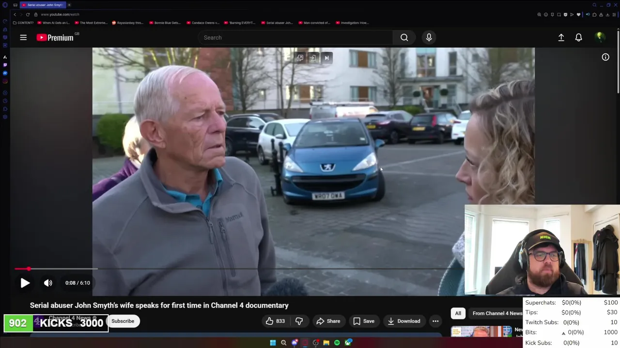The width and height of the screenshot is (620, 348).
Task: Go to YouTube Premium home logo
Action: pyautogui.click(x=55, y=37)
